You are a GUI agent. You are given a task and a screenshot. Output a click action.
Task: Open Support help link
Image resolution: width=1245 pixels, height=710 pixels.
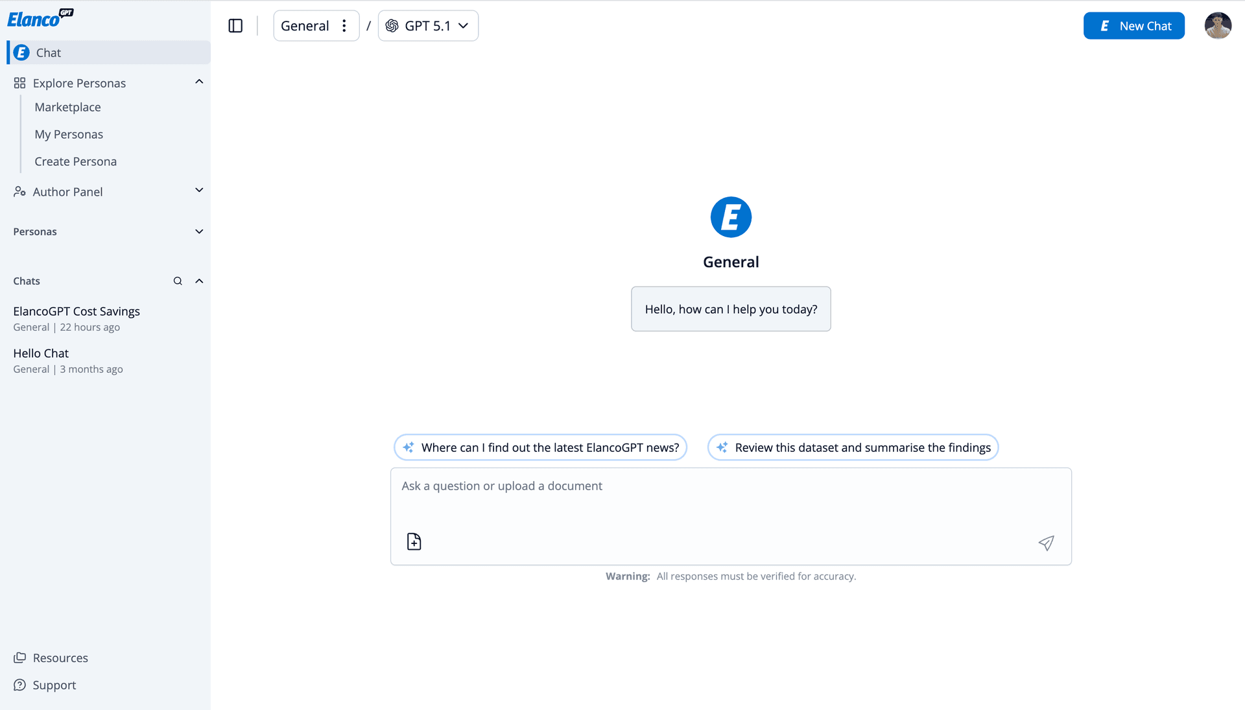54,685
